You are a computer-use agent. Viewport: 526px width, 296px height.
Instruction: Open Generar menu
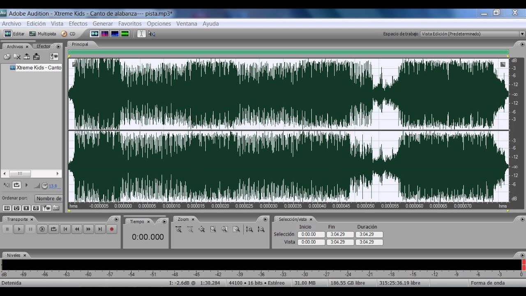point(103,23)
